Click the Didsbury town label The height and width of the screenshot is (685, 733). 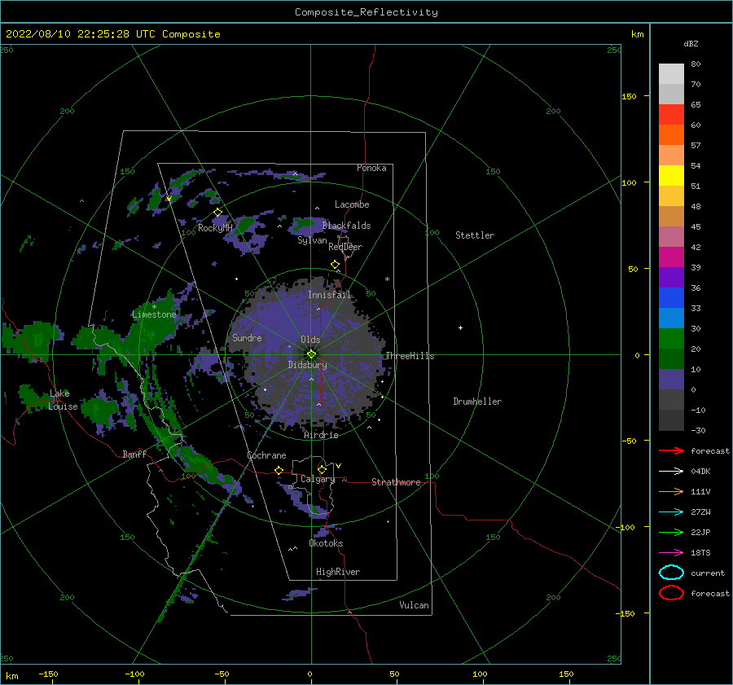(x=308, y=365)
